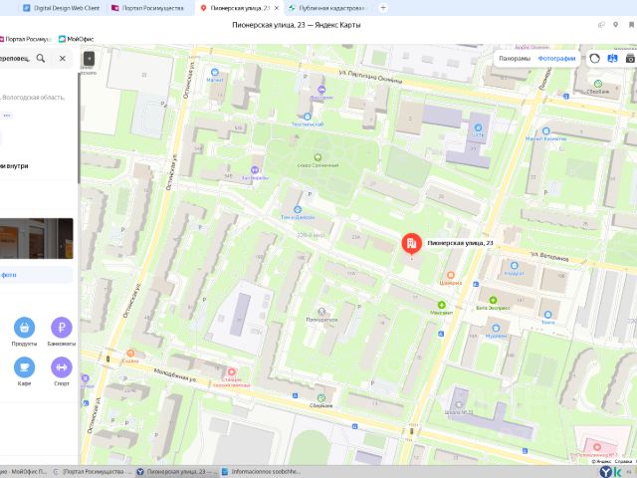The image size is (637, 478).
Task: Select the Магнит store icon on the map
Action: pos(215,73)
